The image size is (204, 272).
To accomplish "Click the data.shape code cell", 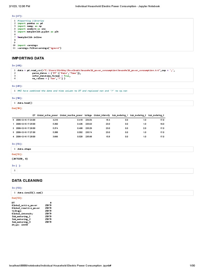I will [x=105, y=149].
